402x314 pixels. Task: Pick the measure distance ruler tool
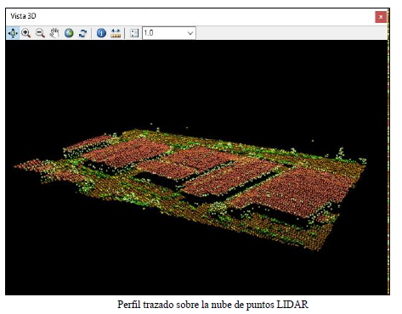[116, 33]
